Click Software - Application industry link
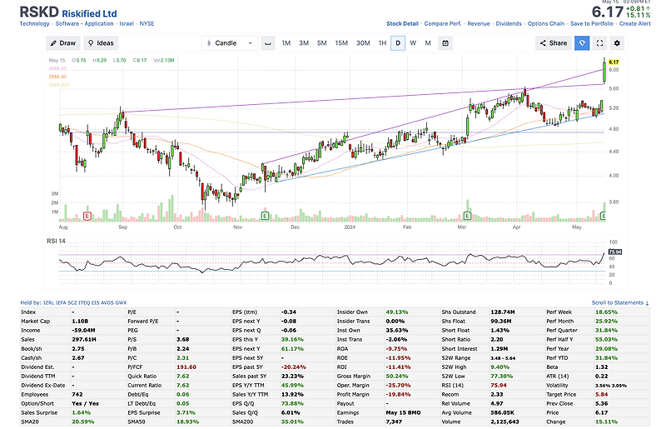This screenshot has height=429, width=666. pyautogui.click(x=85, y=24)
